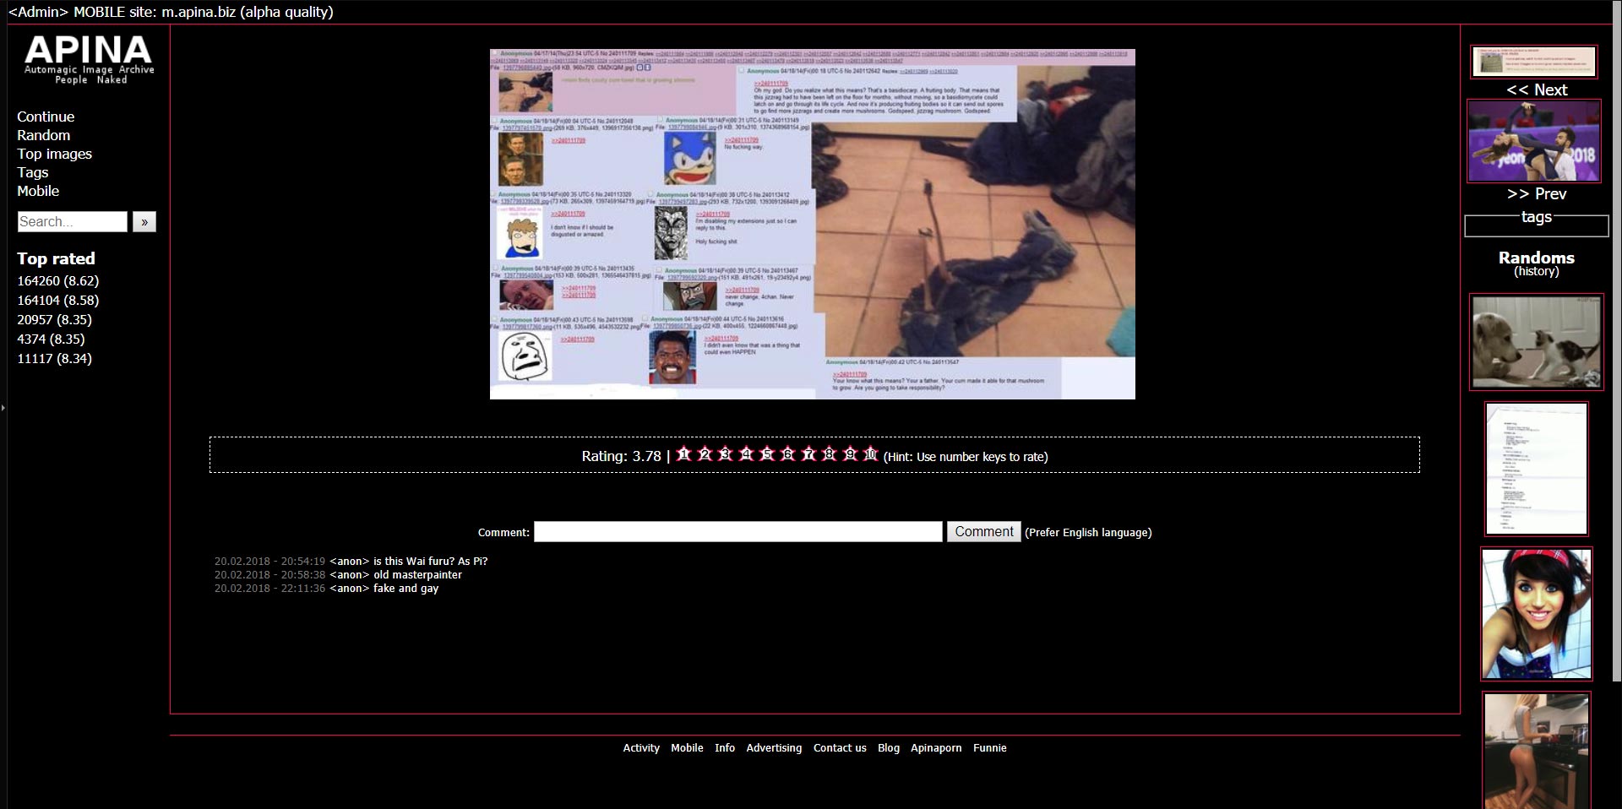Open Activity in the footer

pos(641,748)
